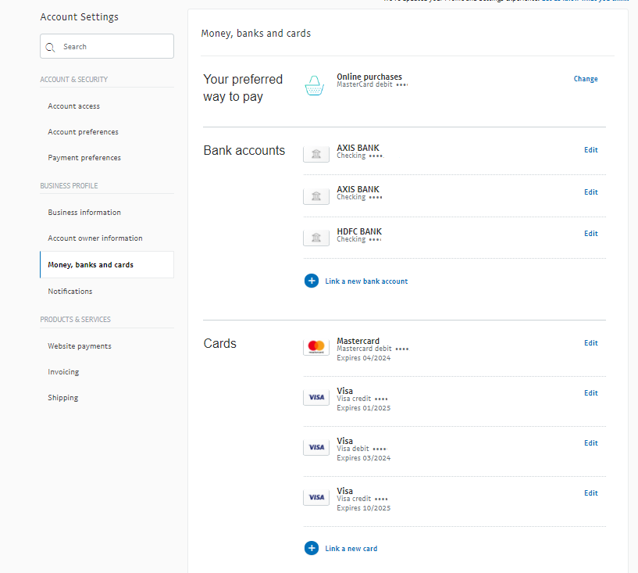The image size is (638, 573).
Task: Click Link a new card
Action: 351,549
